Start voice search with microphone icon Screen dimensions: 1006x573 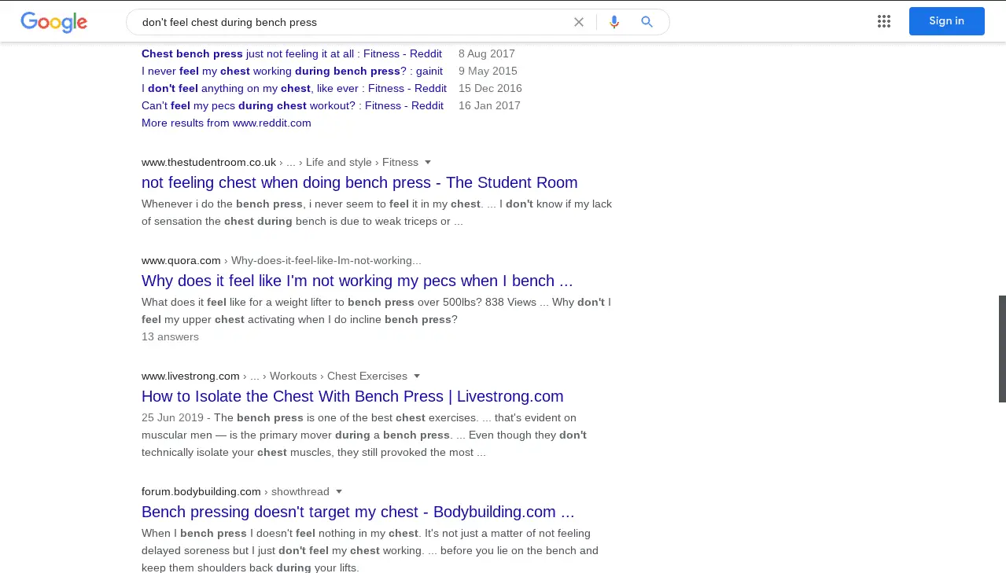[614, 22]
